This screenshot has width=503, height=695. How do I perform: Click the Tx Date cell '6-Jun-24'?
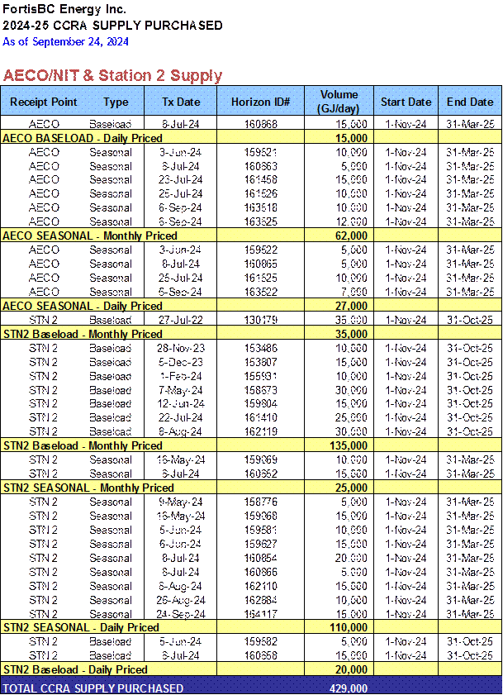pyautogui.click(x=181, y=545)
